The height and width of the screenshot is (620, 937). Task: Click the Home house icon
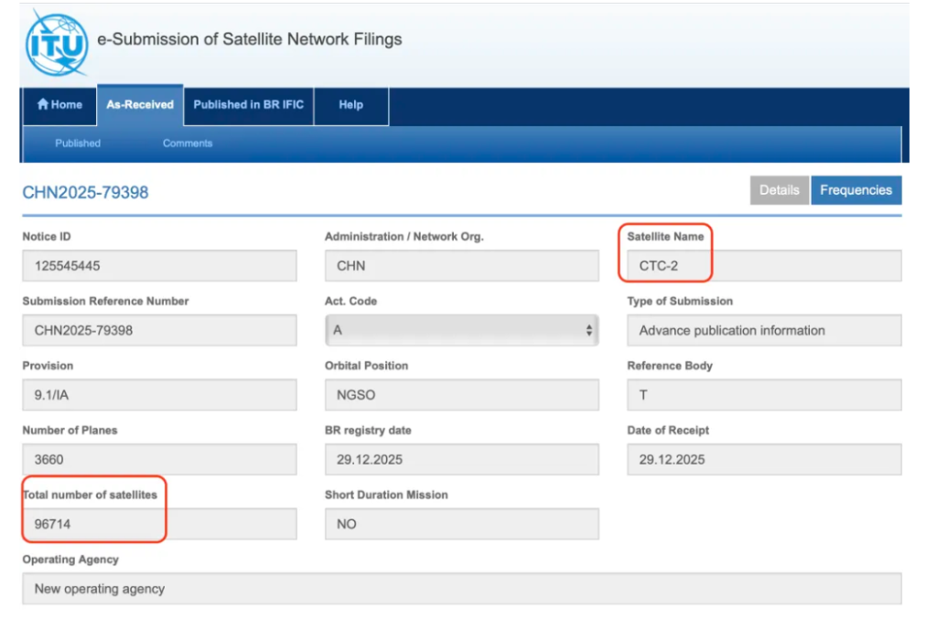42,105
